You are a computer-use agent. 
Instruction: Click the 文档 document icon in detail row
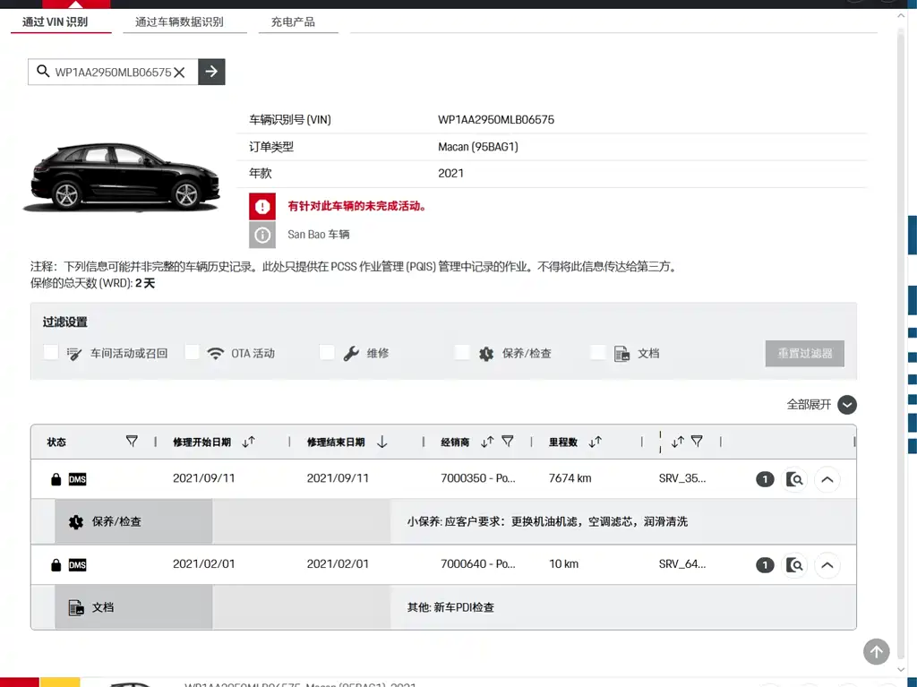click(x=76, y=607)
